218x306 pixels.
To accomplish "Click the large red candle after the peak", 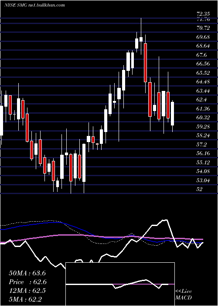I will [145, 63].
